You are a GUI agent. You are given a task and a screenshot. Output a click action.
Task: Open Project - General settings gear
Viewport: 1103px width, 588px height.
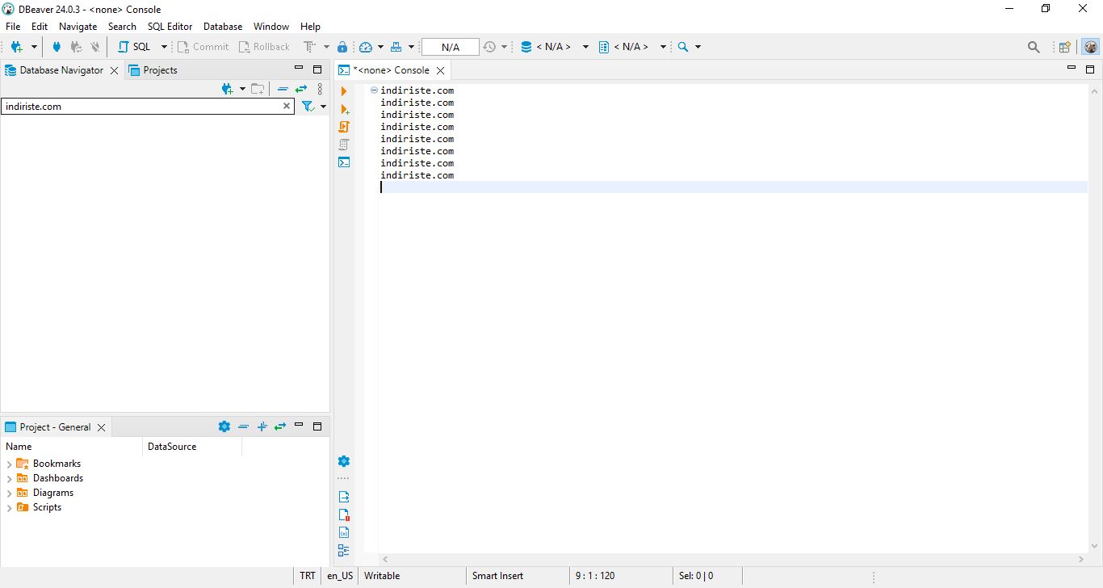(x=224, y=426)
